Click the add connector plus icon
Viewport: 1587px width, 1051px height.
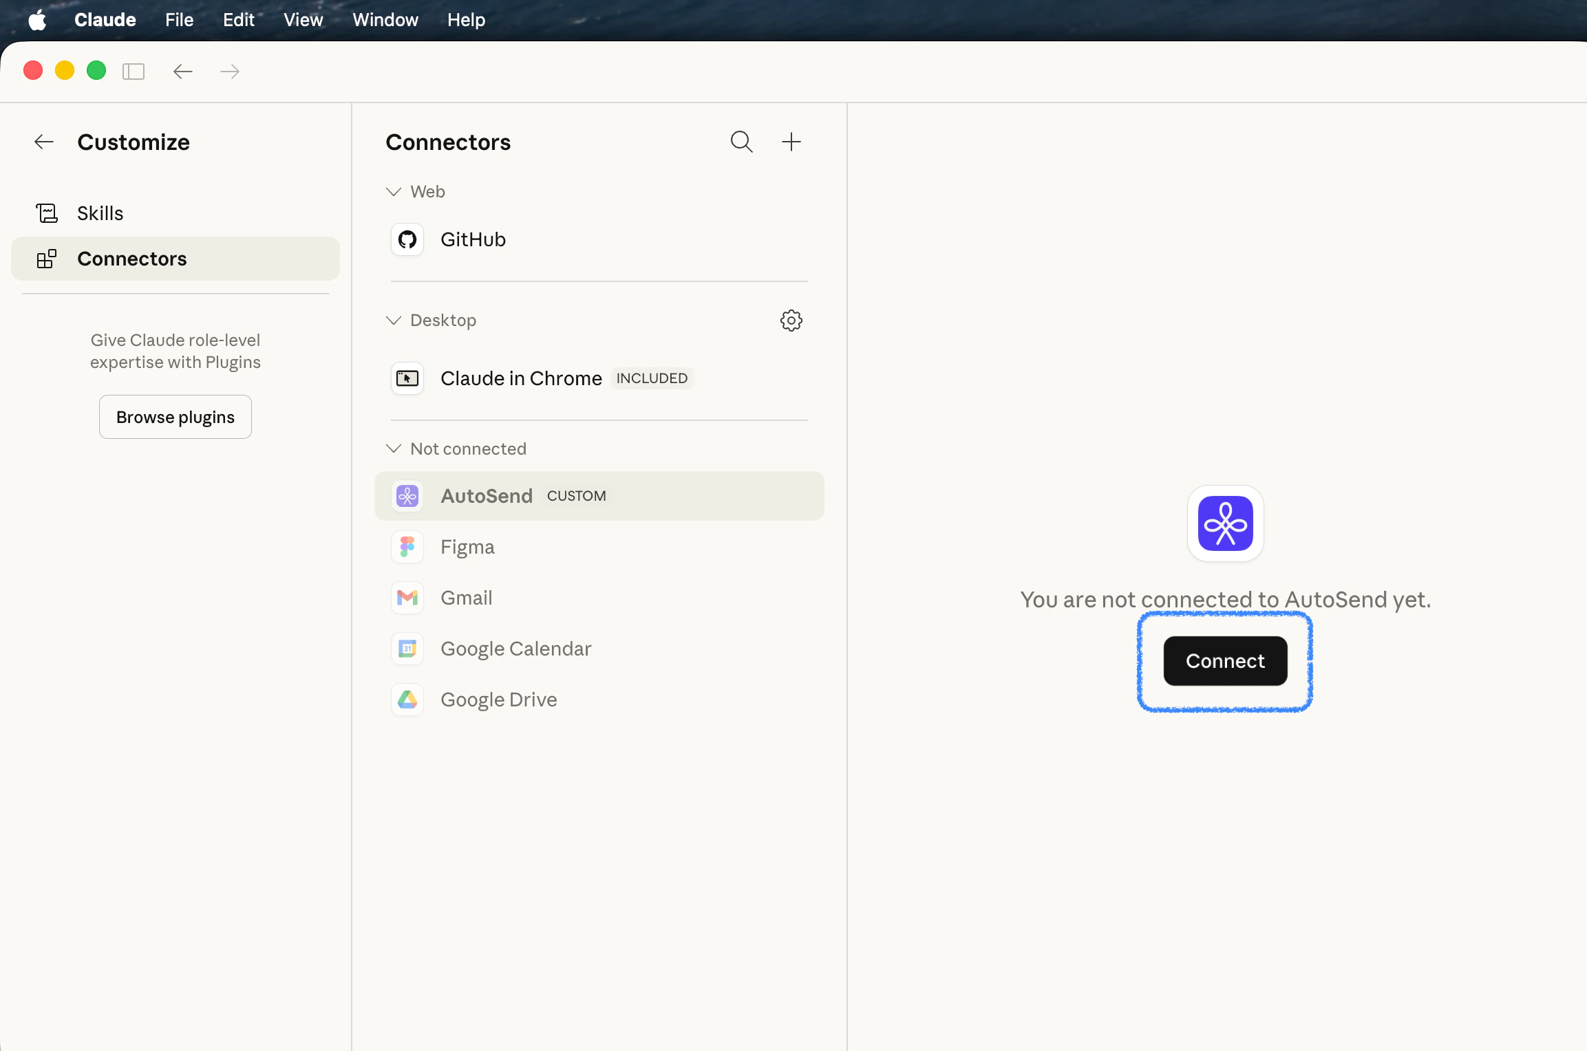pyautogui.click(x=791, y=142)
